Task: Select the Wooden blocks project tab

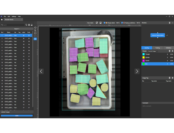Action: click(x=13, y=20)
